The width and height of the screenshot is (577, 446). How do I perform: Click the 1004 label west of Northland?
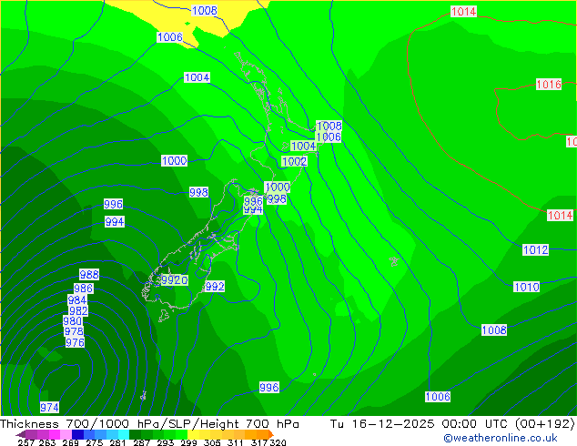[197, 77]
